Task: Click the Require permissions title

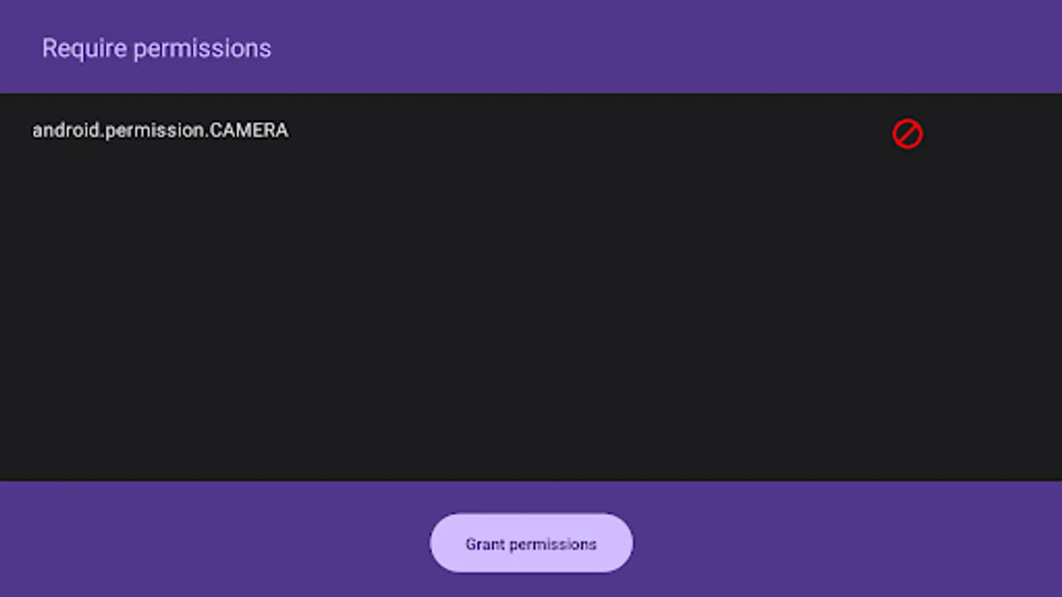Action: point(157,48)
